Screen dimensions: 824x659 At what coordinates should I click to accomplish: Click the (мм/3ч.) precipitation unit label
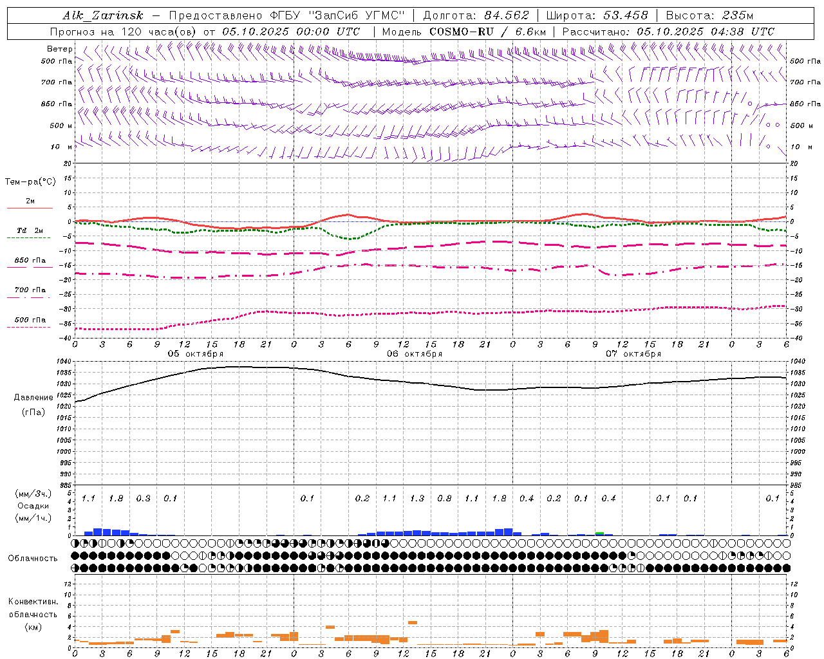(33, 494)
